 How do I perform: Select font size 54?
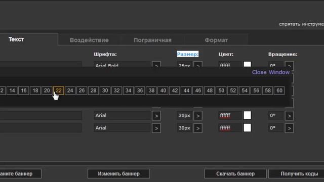pos(245,90)
